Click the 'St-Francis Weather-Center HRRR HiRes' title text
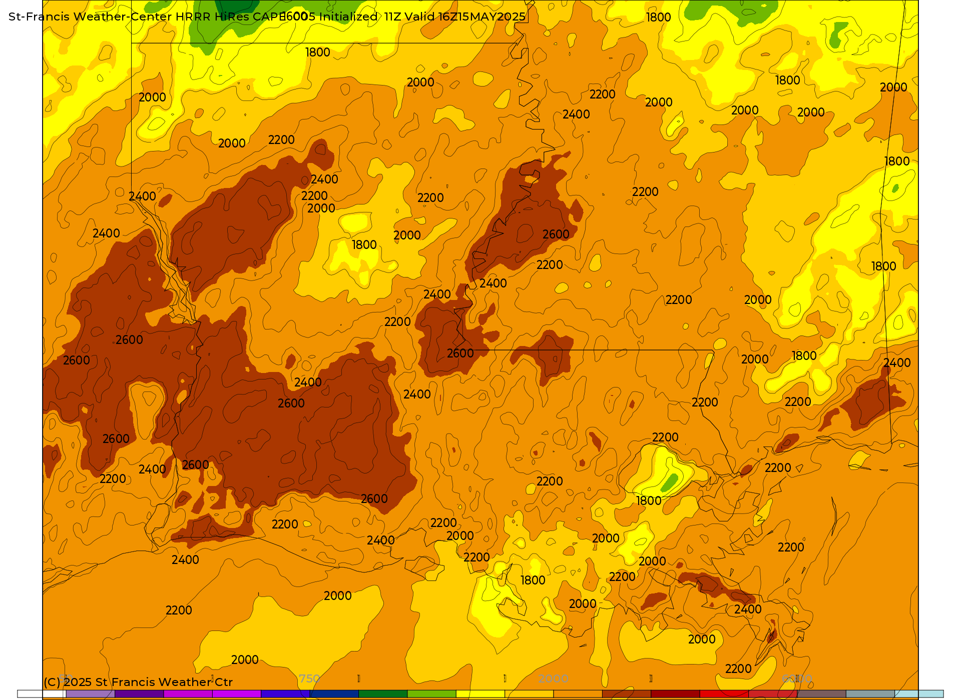This screenshot has height=700, width=961. [x=129, y=16]
